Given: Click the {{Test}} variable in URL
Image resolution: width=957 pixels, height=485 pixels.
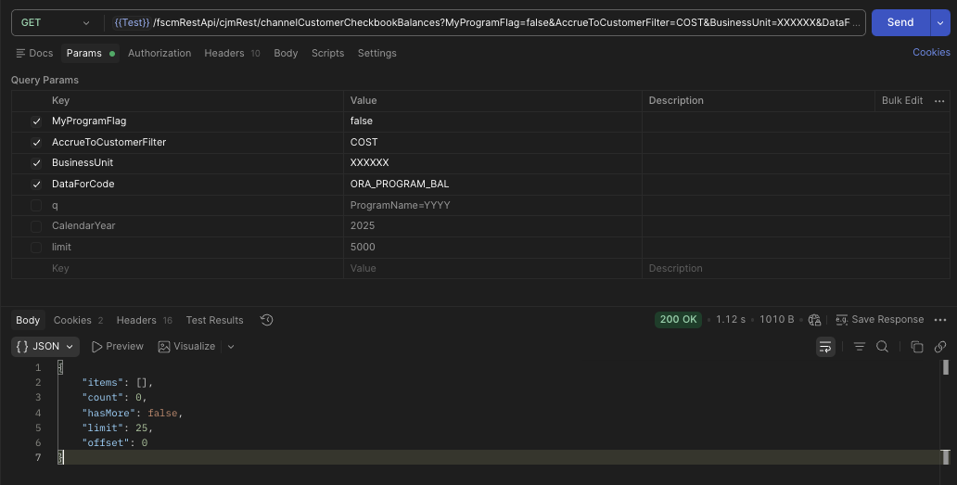Looking at the screenshot, I should pyautogui.click(x=132, y=22).
